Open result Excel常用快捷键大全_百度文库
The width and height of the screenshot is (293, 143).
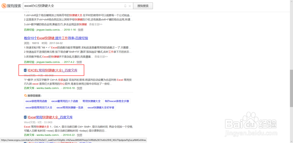pyautogui.click(x=50, y=117)
